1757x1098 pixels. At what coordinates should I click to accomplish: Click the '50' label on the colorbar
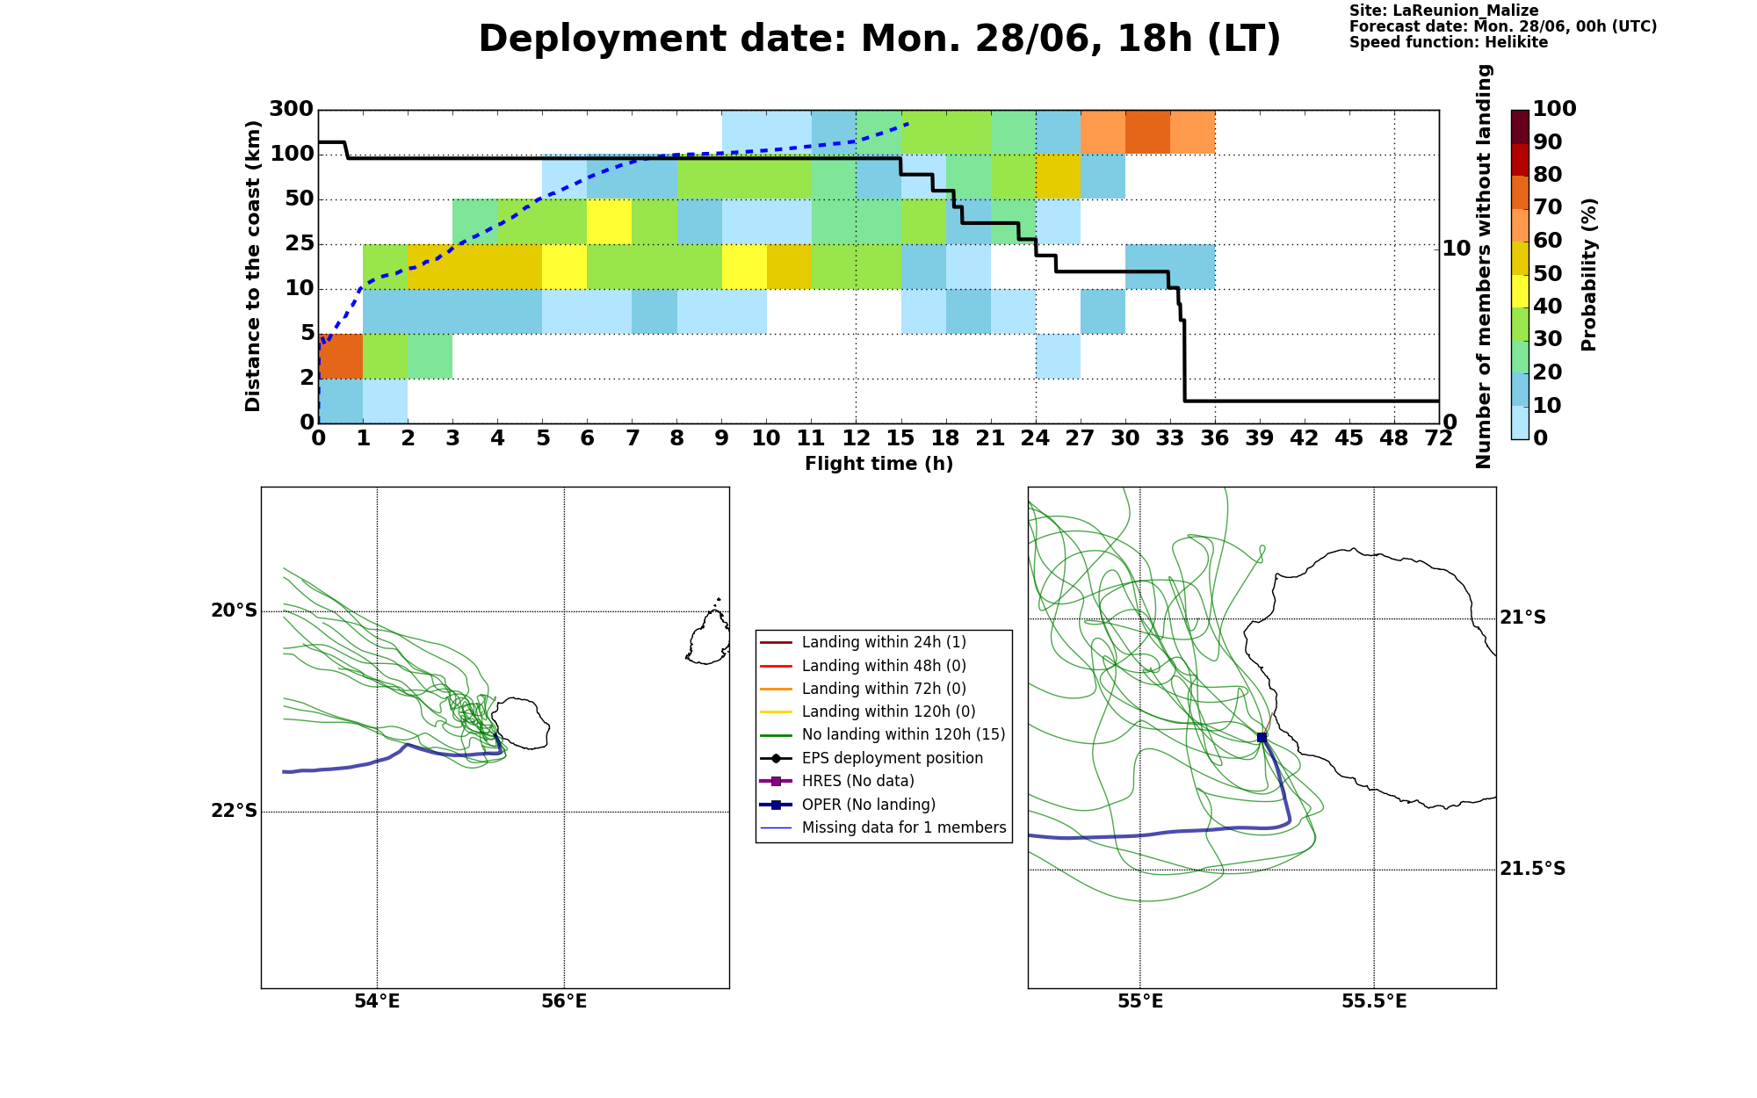tap(1547, 274)
